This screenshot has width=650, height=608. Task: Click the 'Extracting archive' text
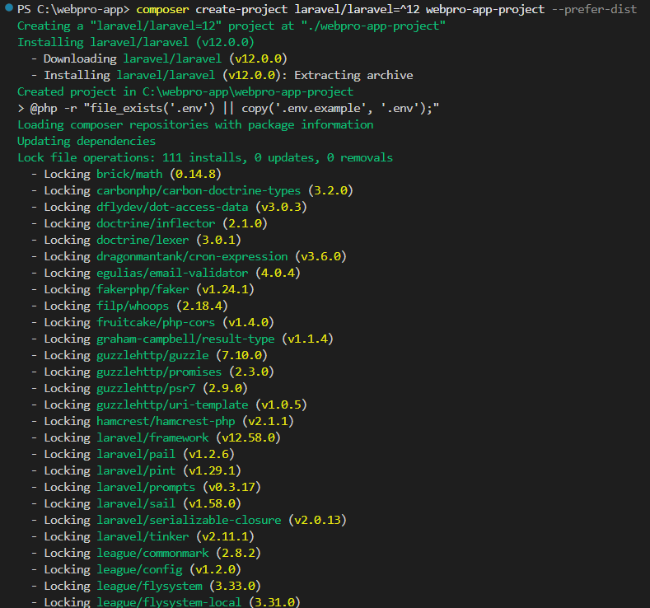[353, 76]
